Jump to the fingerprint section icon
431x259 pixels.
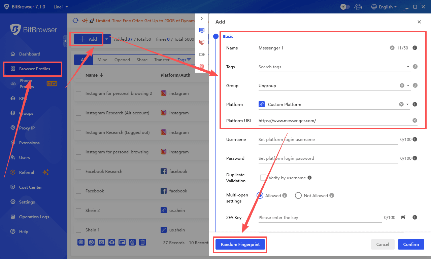click(202, 67)
